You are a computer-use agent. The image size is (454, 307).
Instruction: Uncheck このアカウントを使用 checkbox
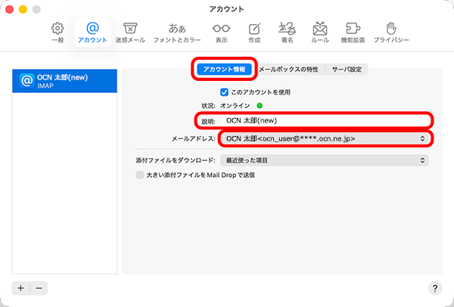pyautogui.click(x=224, y=92)
